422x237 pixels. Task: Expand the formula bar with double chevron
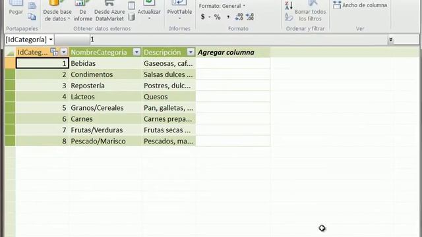[x=390, y=39]
